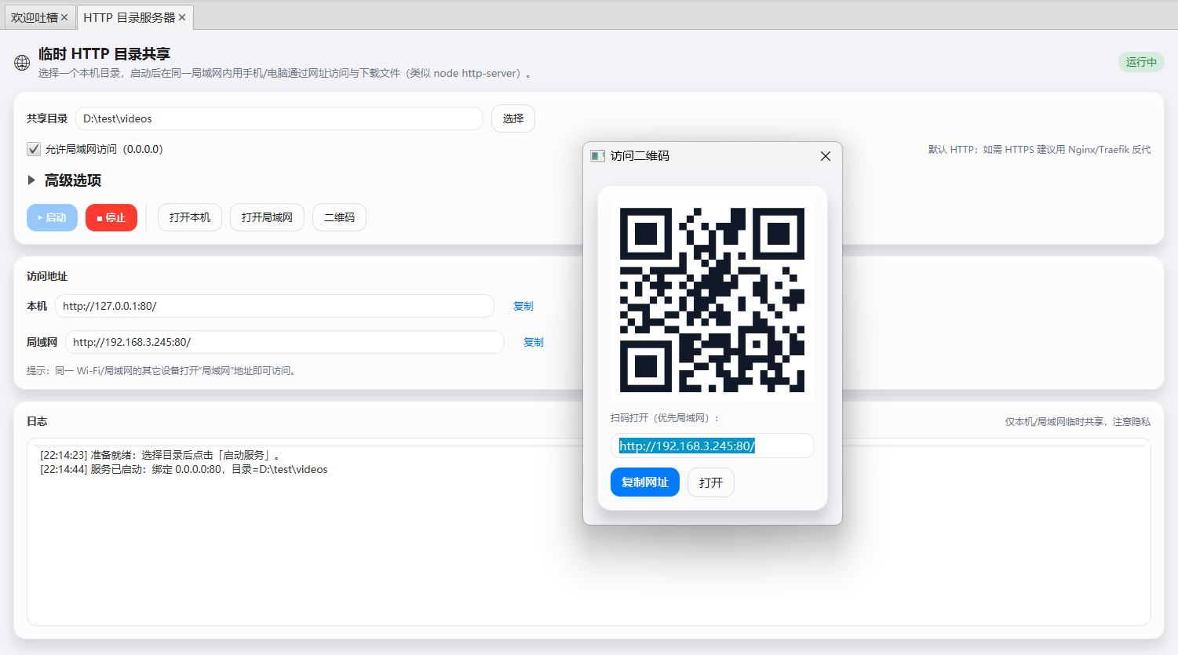Image resolution: width=1178 pixels, height=655 pixels.
Task: Click the QR code image
Action: (712, 300)
